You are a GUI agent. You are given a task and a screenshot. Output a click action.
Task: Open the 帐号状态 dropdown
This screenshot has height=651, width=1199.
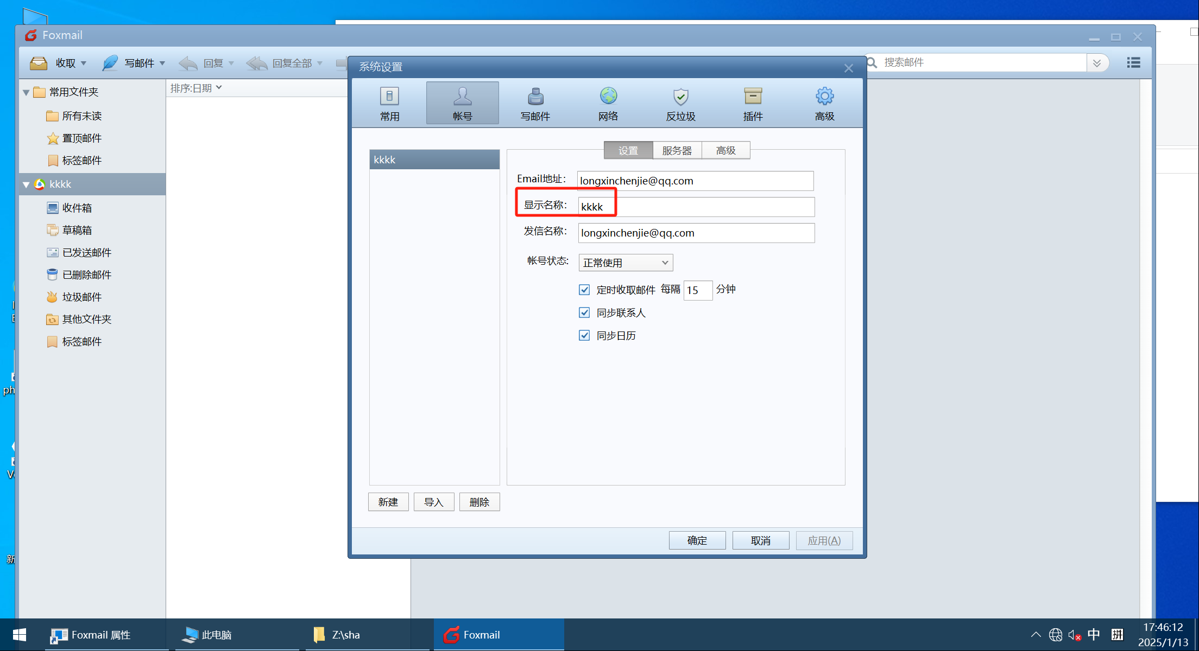tap(626, 263)
